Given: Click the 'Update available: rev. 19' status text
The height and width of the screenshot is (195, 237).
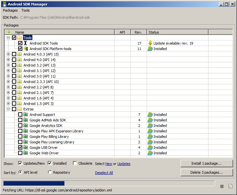Looking at the screenshot, I should 173,43.
